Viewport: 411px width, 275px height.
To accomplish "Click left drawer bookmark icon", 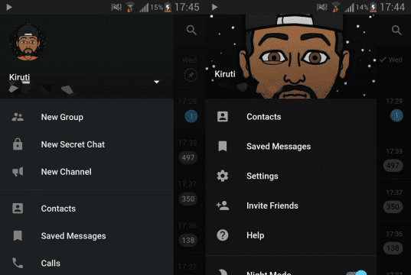I will click(18, 235).
